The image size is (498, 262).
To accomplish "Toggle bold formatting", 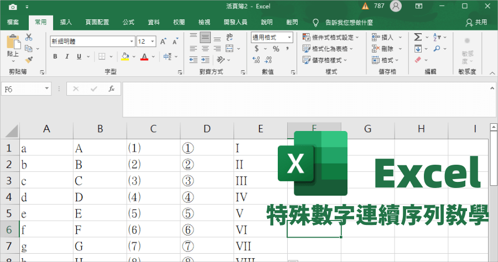I will pos(55,56).
